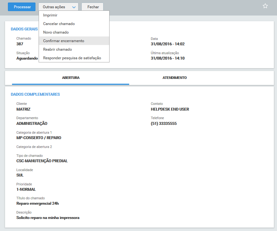Viewport: 277px width, 231px height.
Task: Click the Chamado number 387
Action: coord(20,44)
